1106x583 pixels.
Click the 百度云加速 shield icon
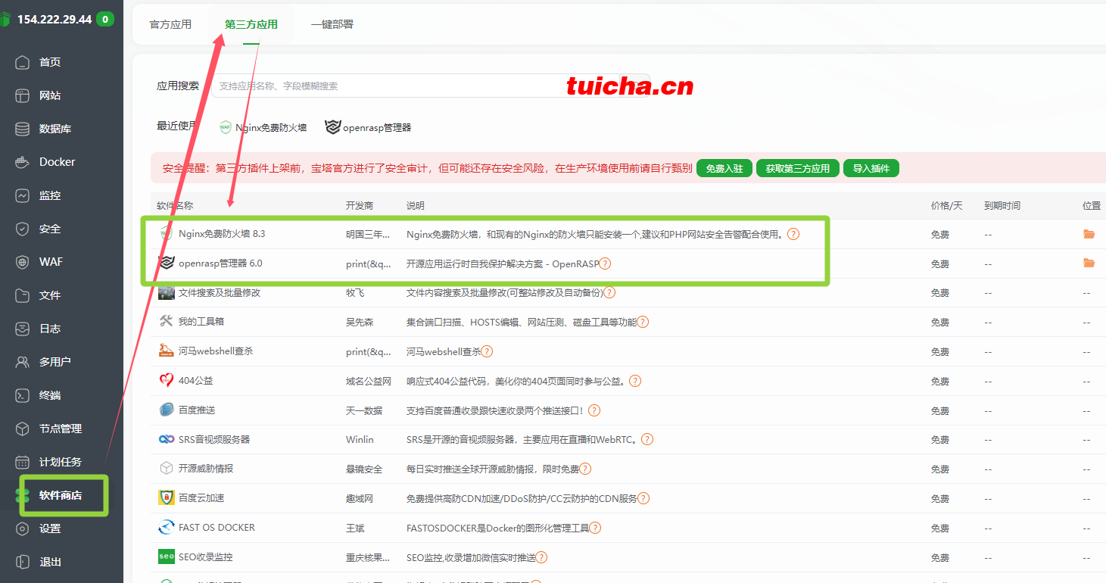[167, 497]
